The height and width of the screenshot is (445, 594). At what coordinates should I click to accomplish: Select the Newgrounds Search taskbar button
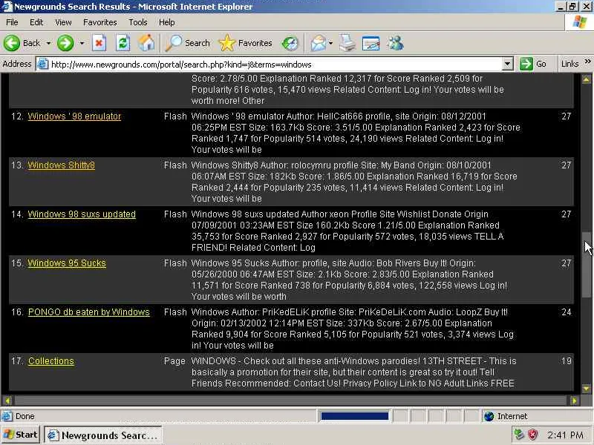pos(103,435)
